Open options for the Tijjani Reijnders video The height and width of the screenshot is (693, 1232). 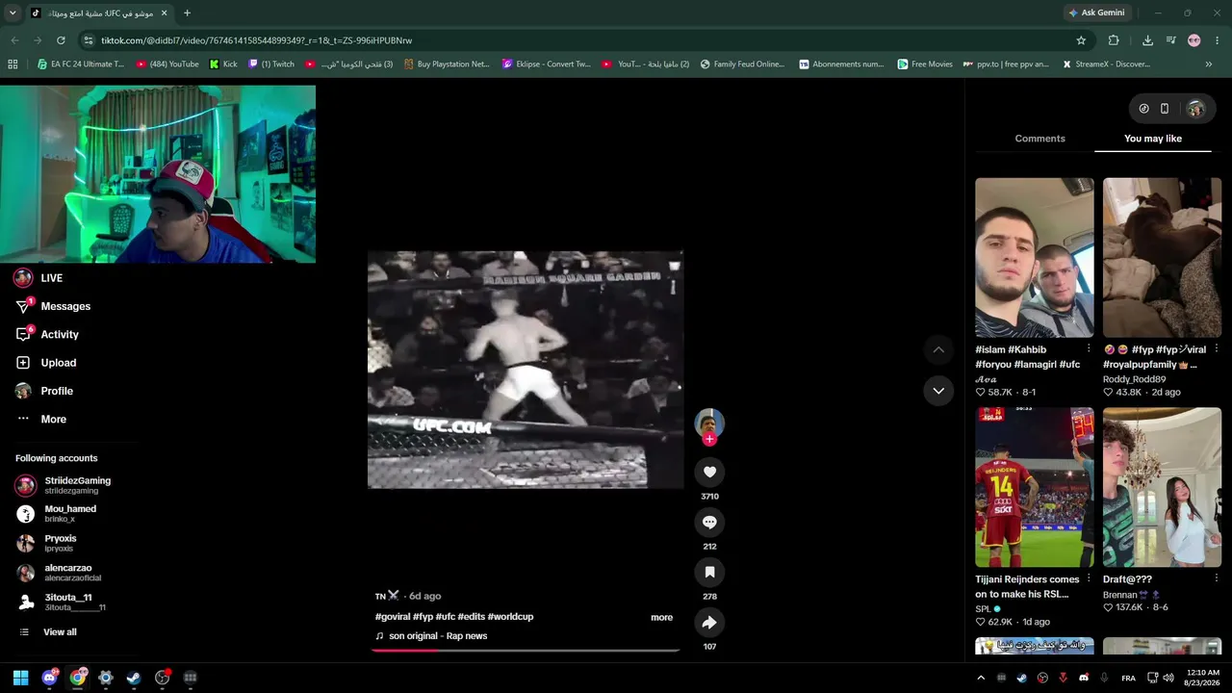click(1089, 578)
